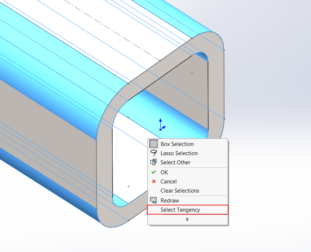
Task: Click the plus marker on the inner right wall
Action: point(192,73)
